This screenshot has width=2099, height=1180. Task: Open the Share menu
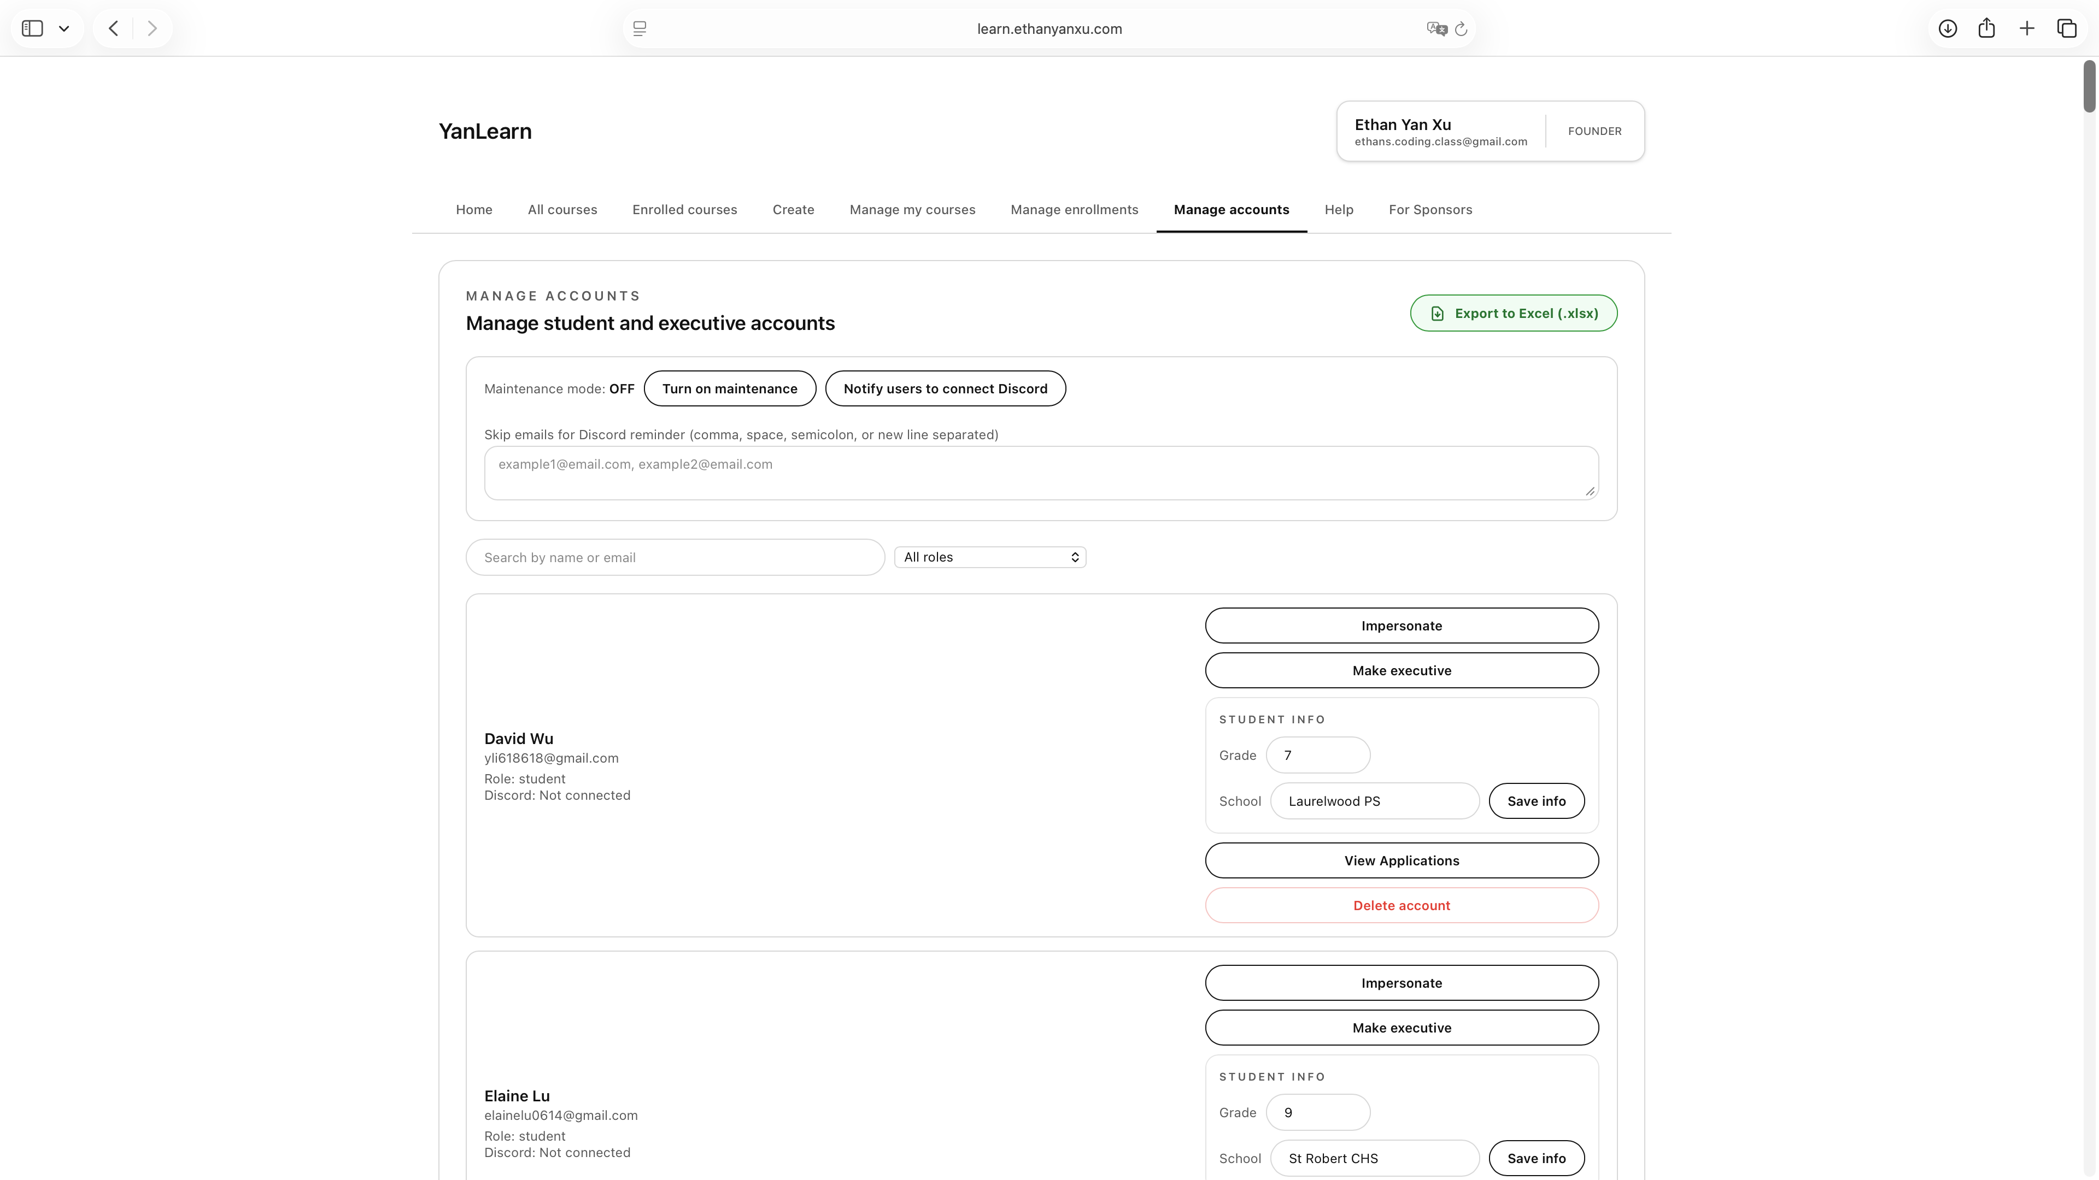pyautogui.click(x=1986, y=28)
